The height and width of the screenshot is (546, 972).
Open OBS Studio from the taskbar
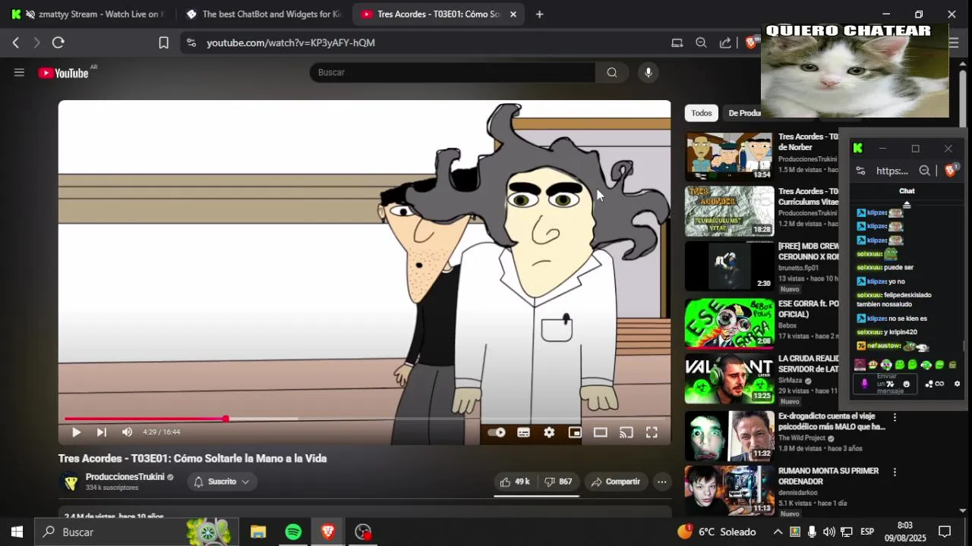(x=363, y=532)
